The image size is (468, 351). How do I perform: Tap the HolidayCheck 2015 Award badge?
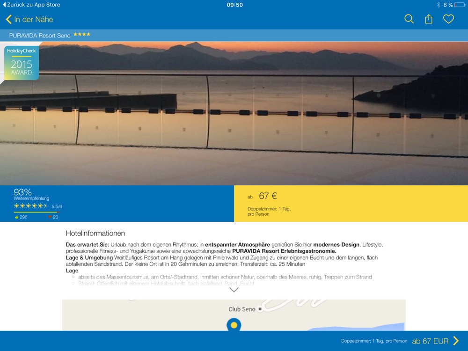22,63
